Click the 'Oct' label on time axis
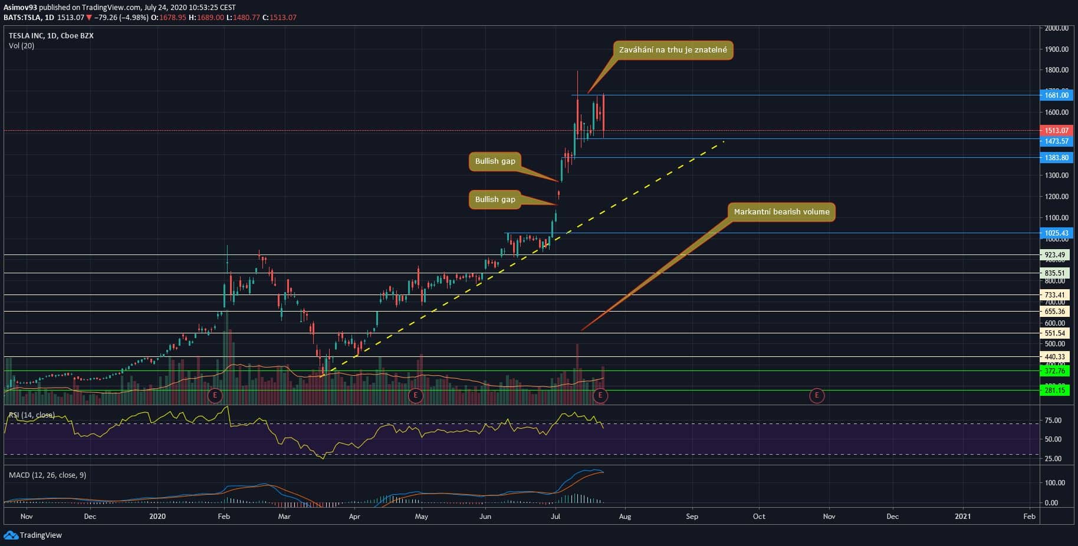This screenshot has height=546, width=1078. coord(759,517)
